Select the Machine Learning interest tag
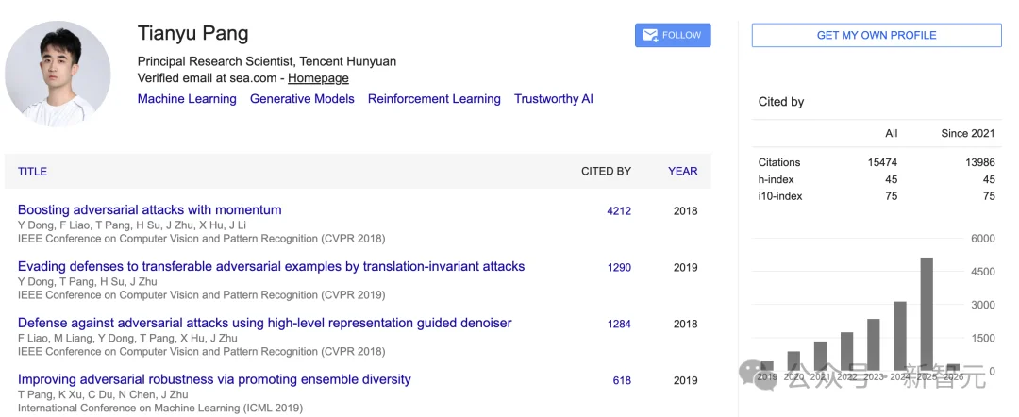This screenshot has width=1019, height=417. [x=187, y=99]
